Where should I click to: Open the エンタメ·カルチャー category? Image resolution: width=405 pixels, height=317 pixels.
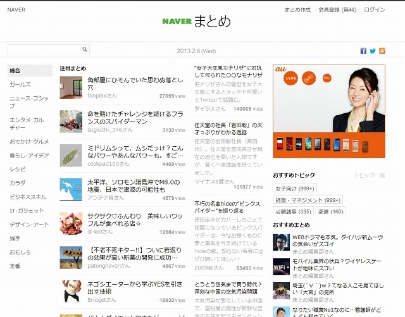27,124
